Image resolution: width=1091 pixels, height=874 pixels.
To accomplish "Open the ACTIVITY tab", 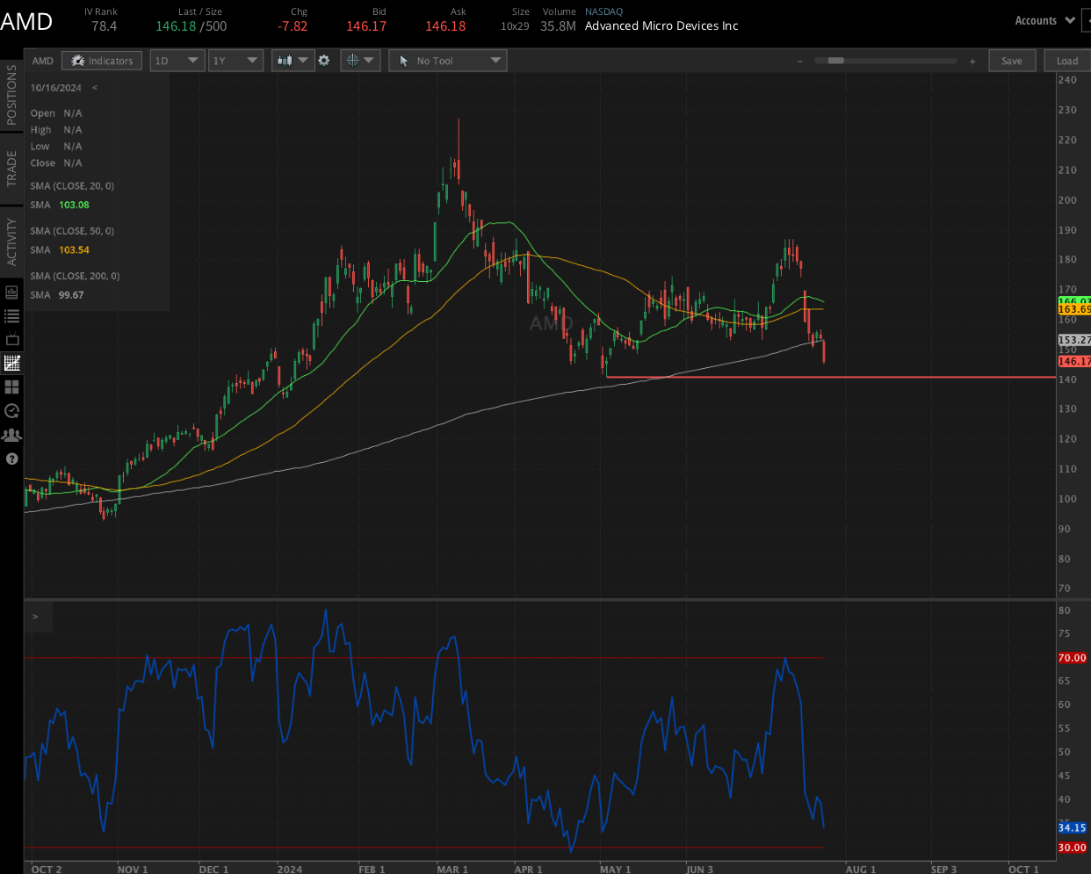I will (x=11, y=235).
